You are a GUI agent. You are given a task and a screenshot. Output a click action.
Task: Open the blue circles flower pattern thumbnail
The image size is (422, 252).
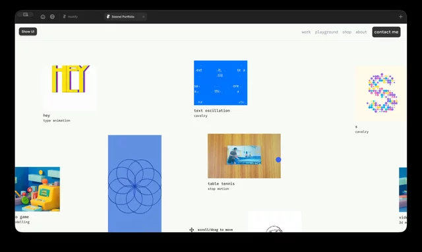135,183
